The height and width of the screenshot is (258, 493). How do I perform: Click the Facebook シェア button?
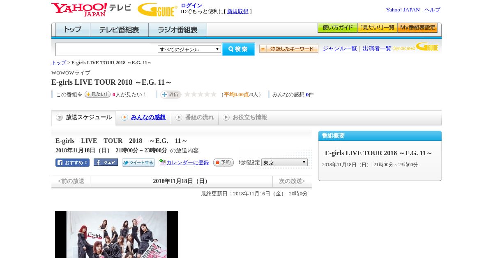pyautogui.click(x=106, y=163)
